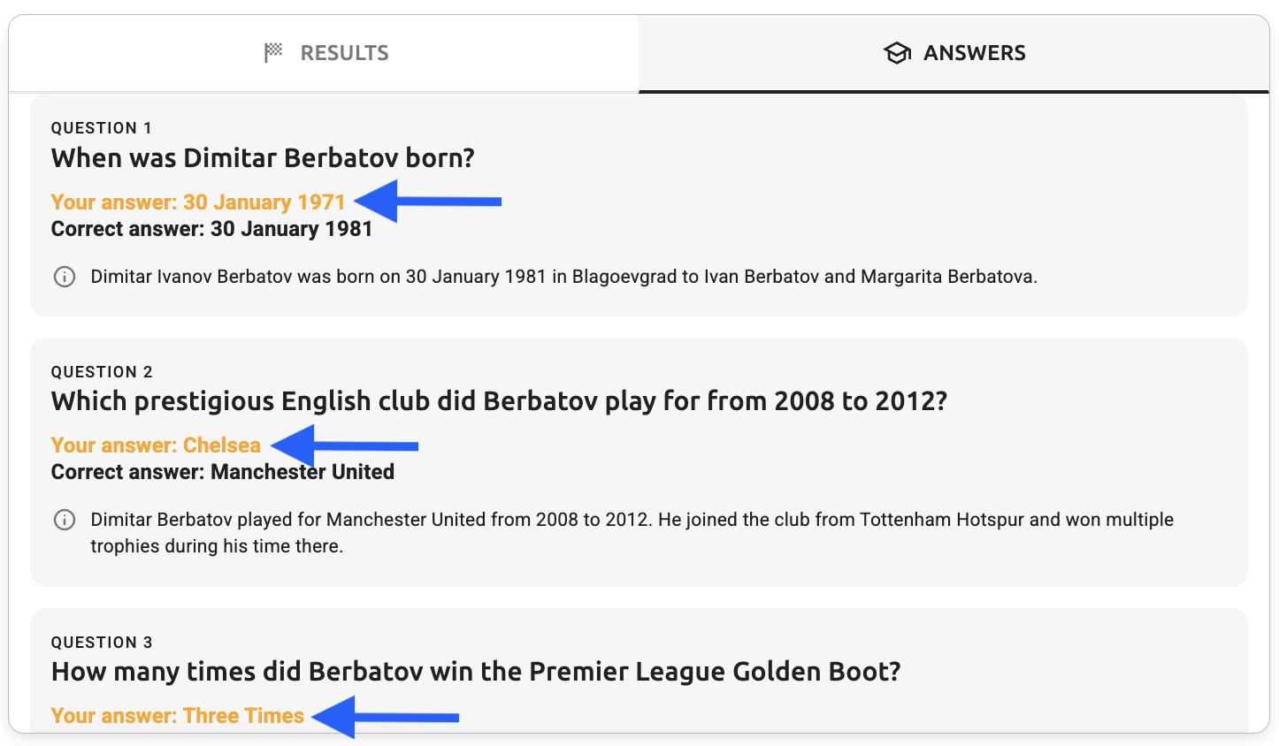The height and width of the screenshot is (746, 1279).
Task: Click the checkered flag Results icon
Action: (273, 53)
